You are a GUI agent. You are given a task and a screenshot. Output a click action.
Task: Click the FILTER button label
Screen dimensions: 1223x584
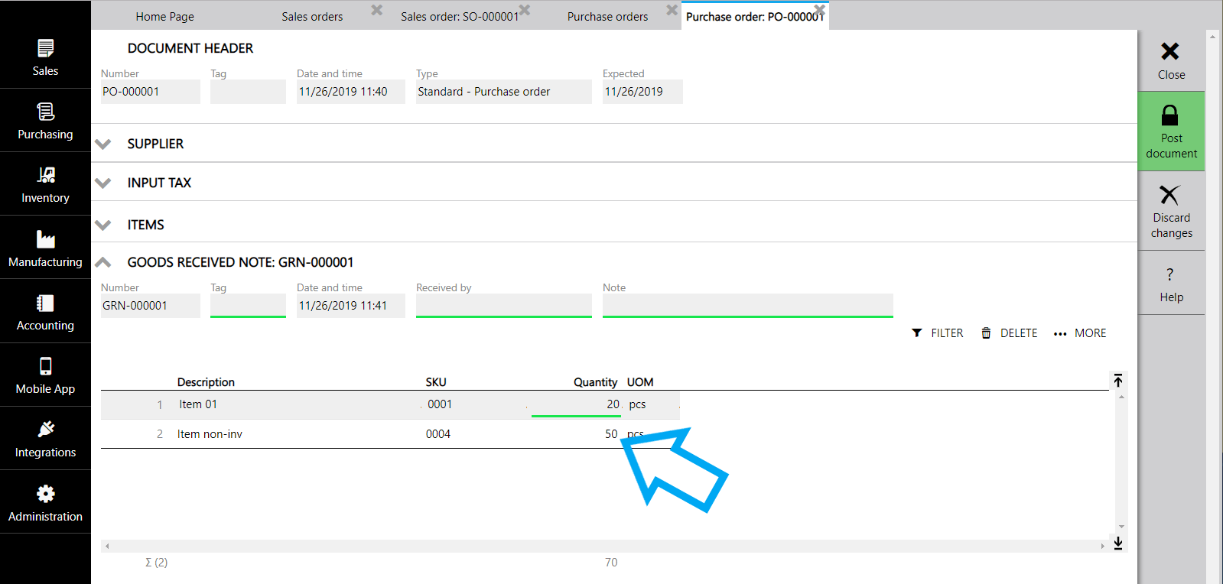pos(947,333)
